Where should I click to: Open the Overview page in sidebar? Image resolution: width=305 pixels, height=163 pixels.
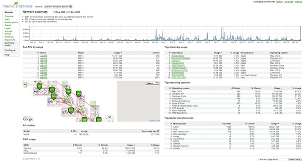9,16
